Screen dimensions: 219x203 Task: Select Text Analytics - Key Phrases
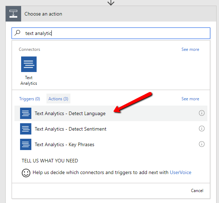coord(64,144)
